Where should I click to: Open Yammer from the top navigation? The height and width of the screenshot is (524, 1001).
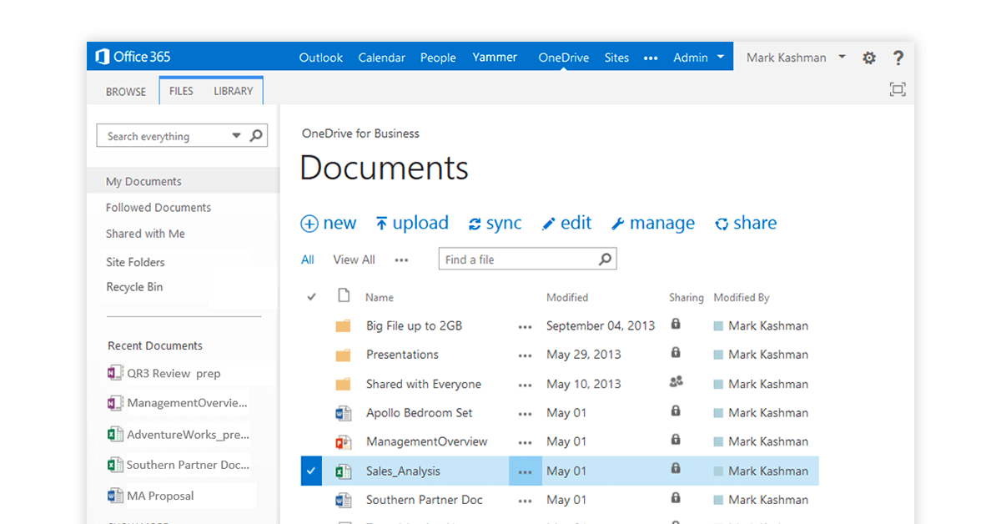click(x=495, y=58)
